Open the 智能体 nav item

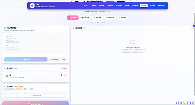127,6
